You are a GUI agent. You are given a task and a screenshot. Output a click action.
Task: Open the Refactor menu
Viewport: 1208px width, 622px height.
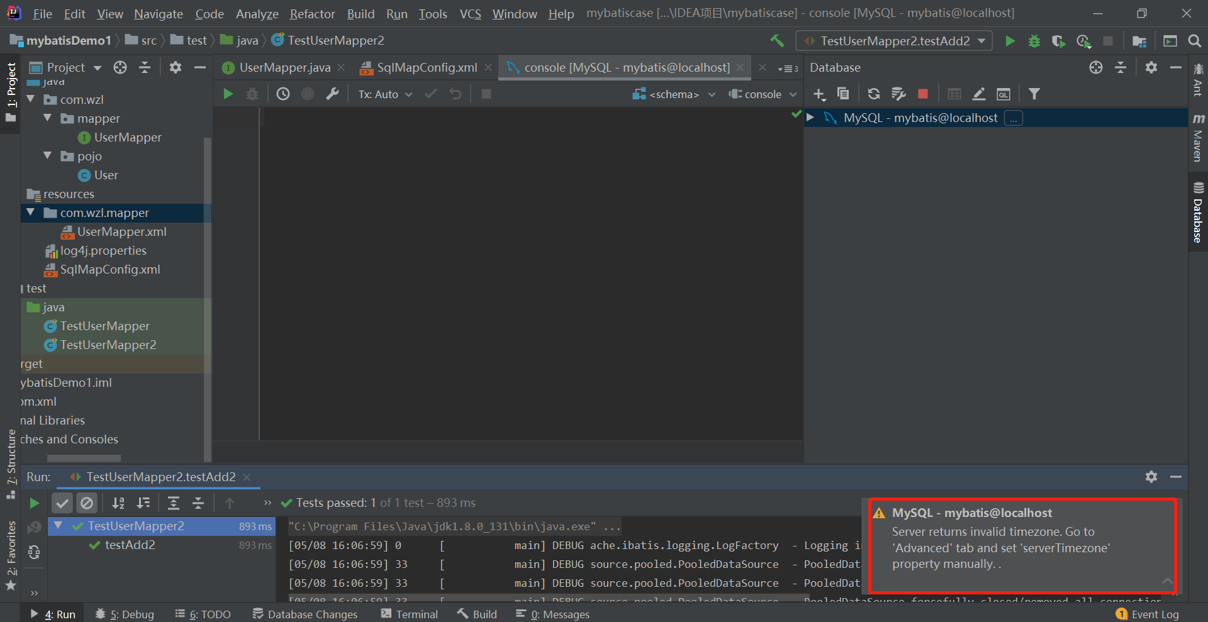(312, 13)
